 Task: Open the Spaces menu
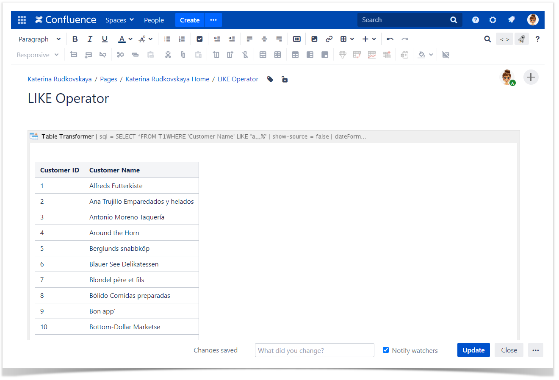pyautogui.click(x=119, y=20)
